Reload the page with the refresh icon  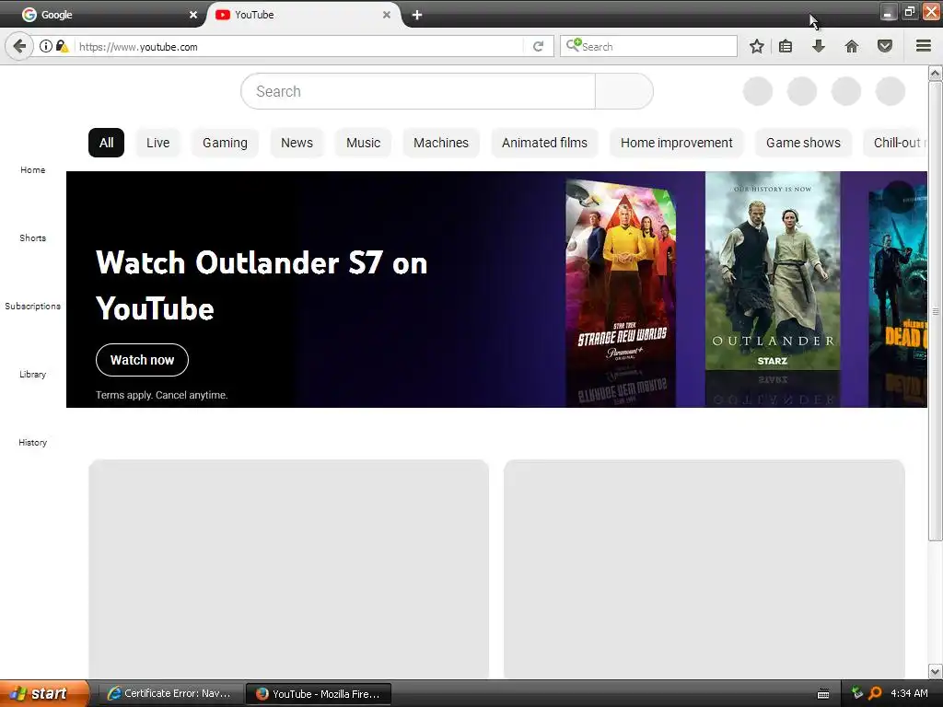pos(538,46)
